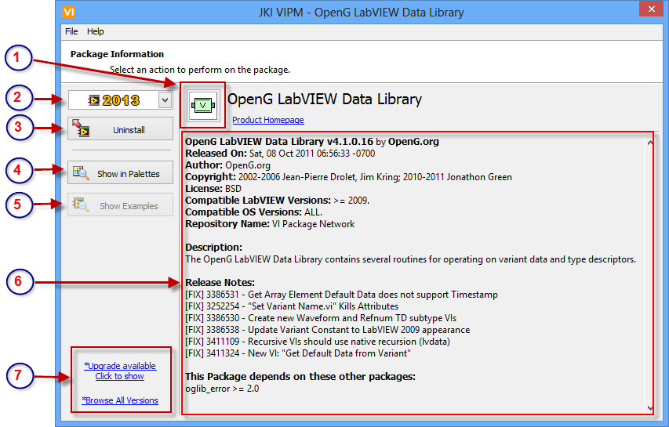Open the Product Homepage link
669x427 pixels.
pyautogui.click(x=267, y=120)
